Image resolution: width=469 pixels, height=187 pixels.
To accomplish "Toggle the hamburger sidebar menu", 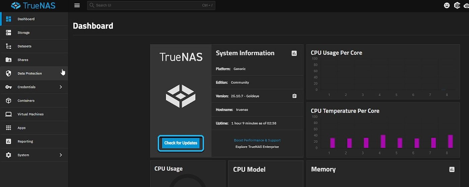I will click(77, 5).
